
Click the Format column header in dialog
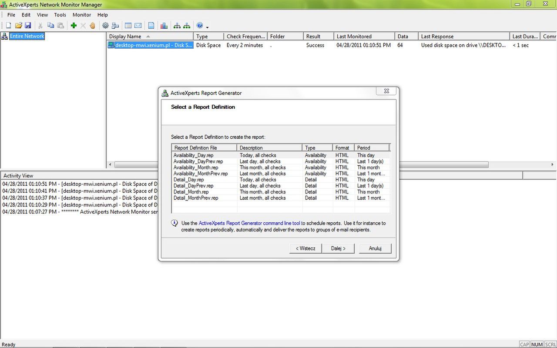(x=344, y=148)
